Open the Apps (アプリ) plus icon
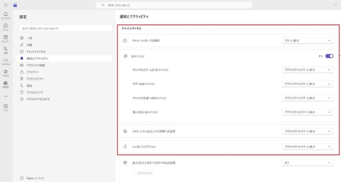This screenshot has height=182, width=341. 6,107
